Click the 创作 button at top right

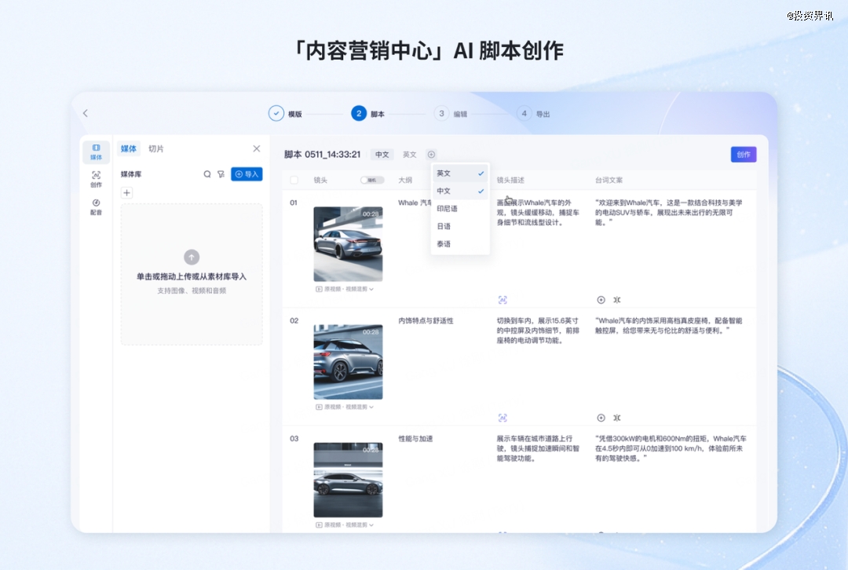[x=744, y=155]
